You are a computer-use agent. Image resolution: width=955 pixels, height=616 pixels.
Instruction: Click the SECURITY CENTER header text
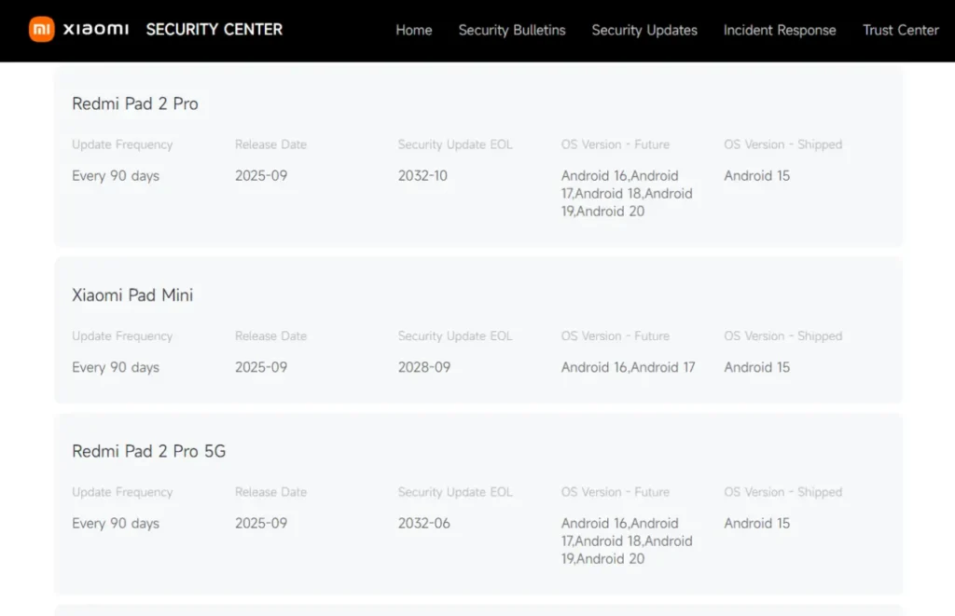click(214, 30)
